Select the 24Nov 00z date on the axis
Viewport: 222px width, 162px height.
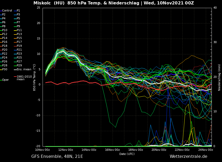pyautogui.click(x=205, y=150)
